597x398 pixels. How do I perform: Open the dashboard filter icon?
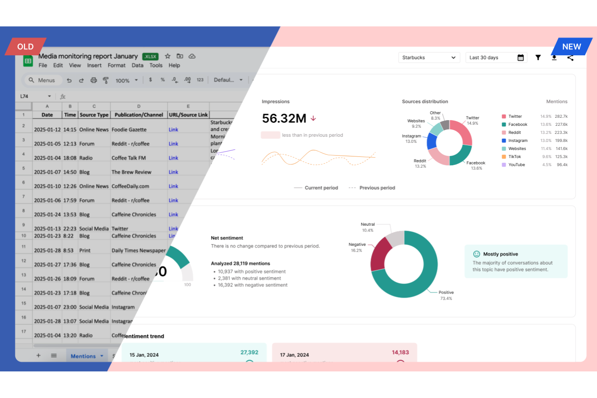(x=538, y=58)
